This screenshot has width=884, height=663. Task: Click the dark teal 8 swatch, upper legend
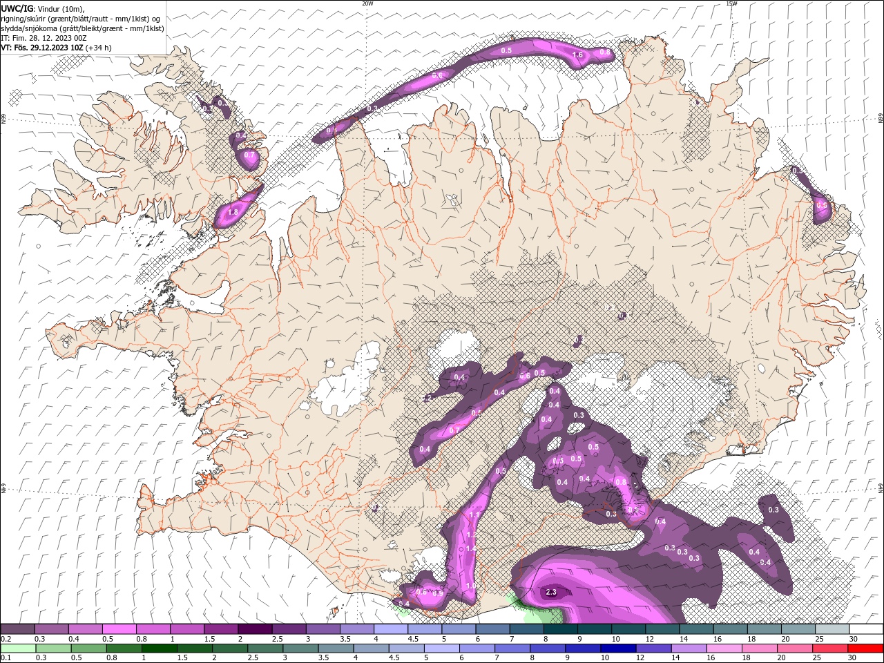coord(561,629)
